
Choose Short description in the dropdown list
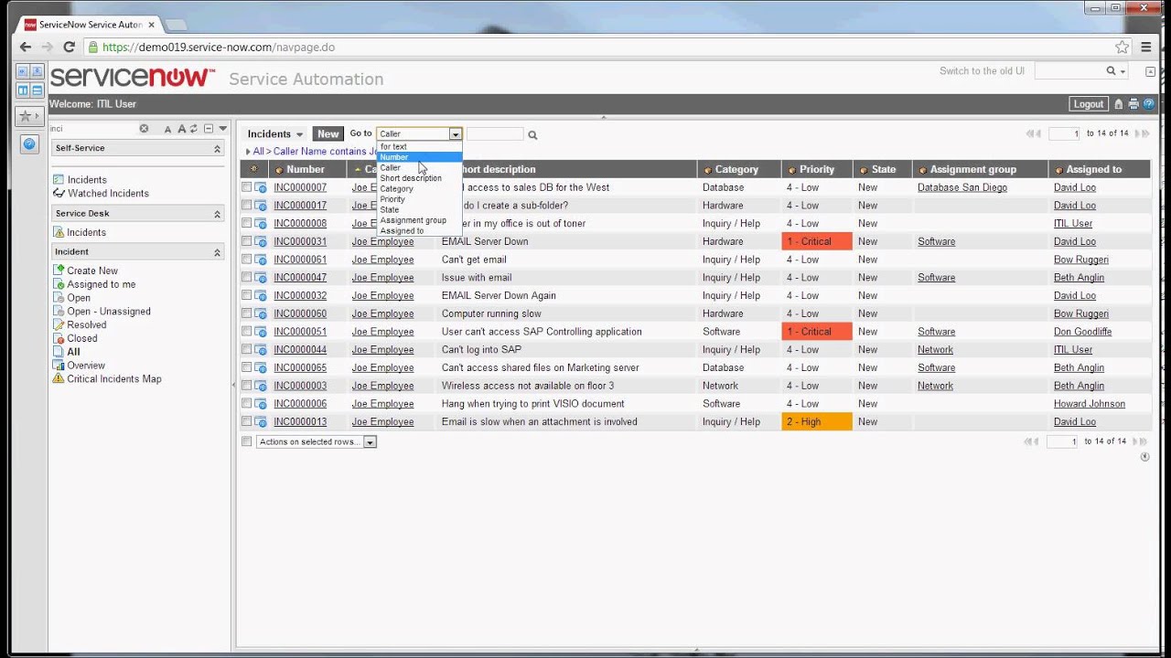(x=419, y=178)
